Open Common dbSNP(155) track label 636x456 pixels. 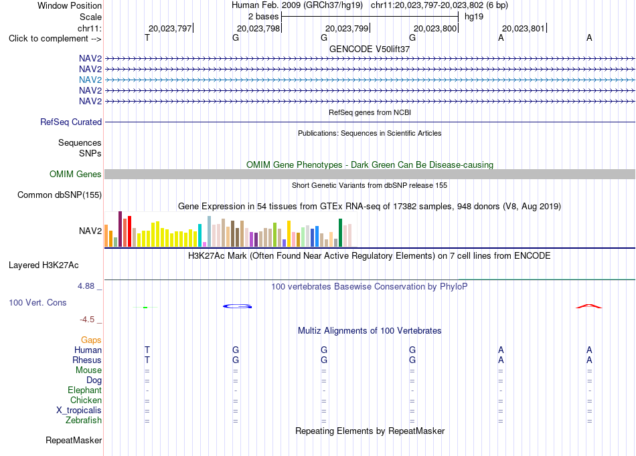pyautogui.click(x=60, y=195)
